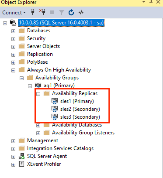Screen dimensions: 163x178
Task: Select the Security tree row
Action: 36,38
